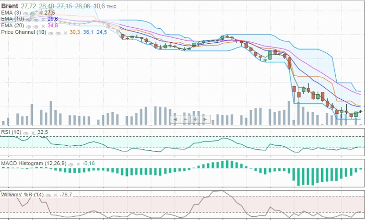Image resolution: width=365 pixels, height=220 pixels.
Task: Click Price Channel lower value 24,5
Action: point(102,32)
